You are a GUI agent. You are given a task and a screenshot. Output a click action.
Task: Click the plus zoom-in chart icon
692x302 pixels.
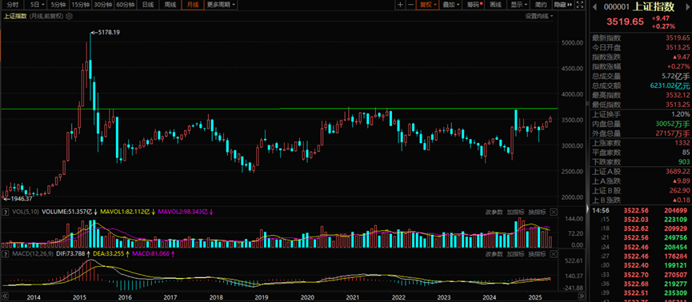tap(400, 5)
